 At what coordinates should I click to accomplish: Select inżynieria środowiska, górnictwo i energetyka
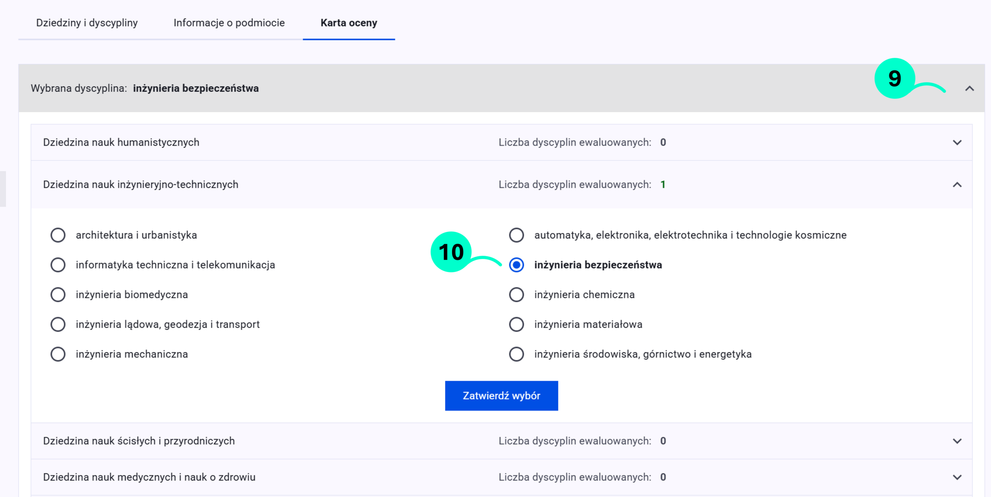point(516,354)
